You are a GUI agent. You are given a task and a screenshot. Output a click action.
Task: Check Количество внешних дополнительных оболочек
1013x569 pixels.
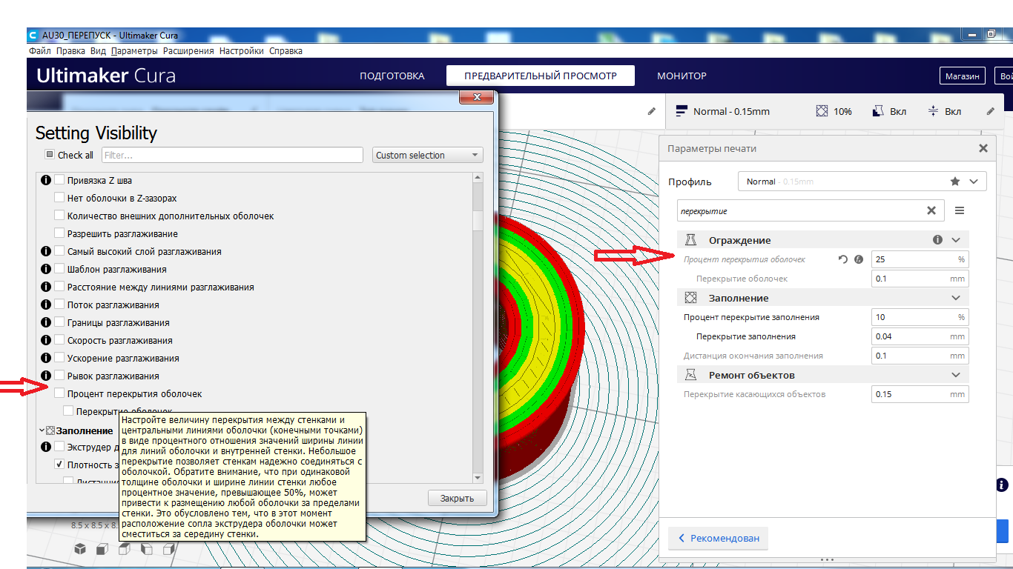click(x=59, y=216)
